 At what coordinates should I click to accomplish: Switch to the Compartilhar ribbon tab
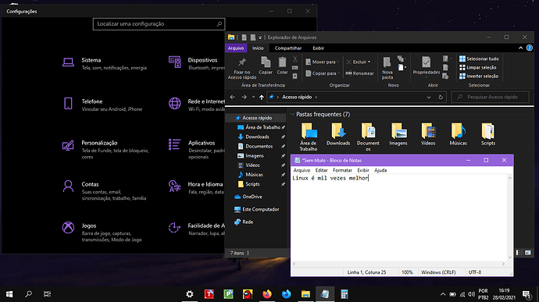point(288,48)
